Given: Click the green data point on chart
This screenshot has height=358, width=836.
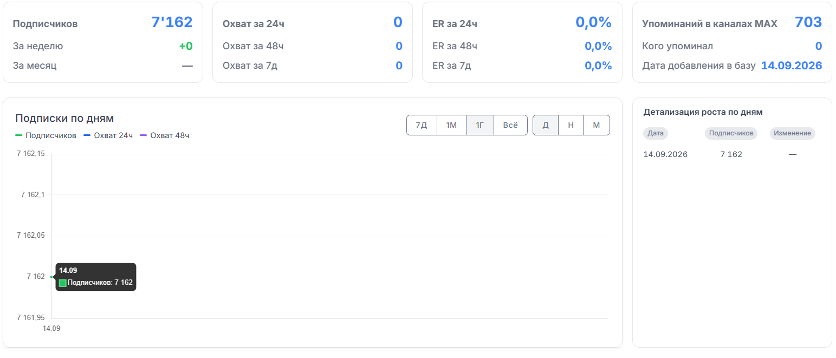Looking at the screenshot, I should click(51, 277).
